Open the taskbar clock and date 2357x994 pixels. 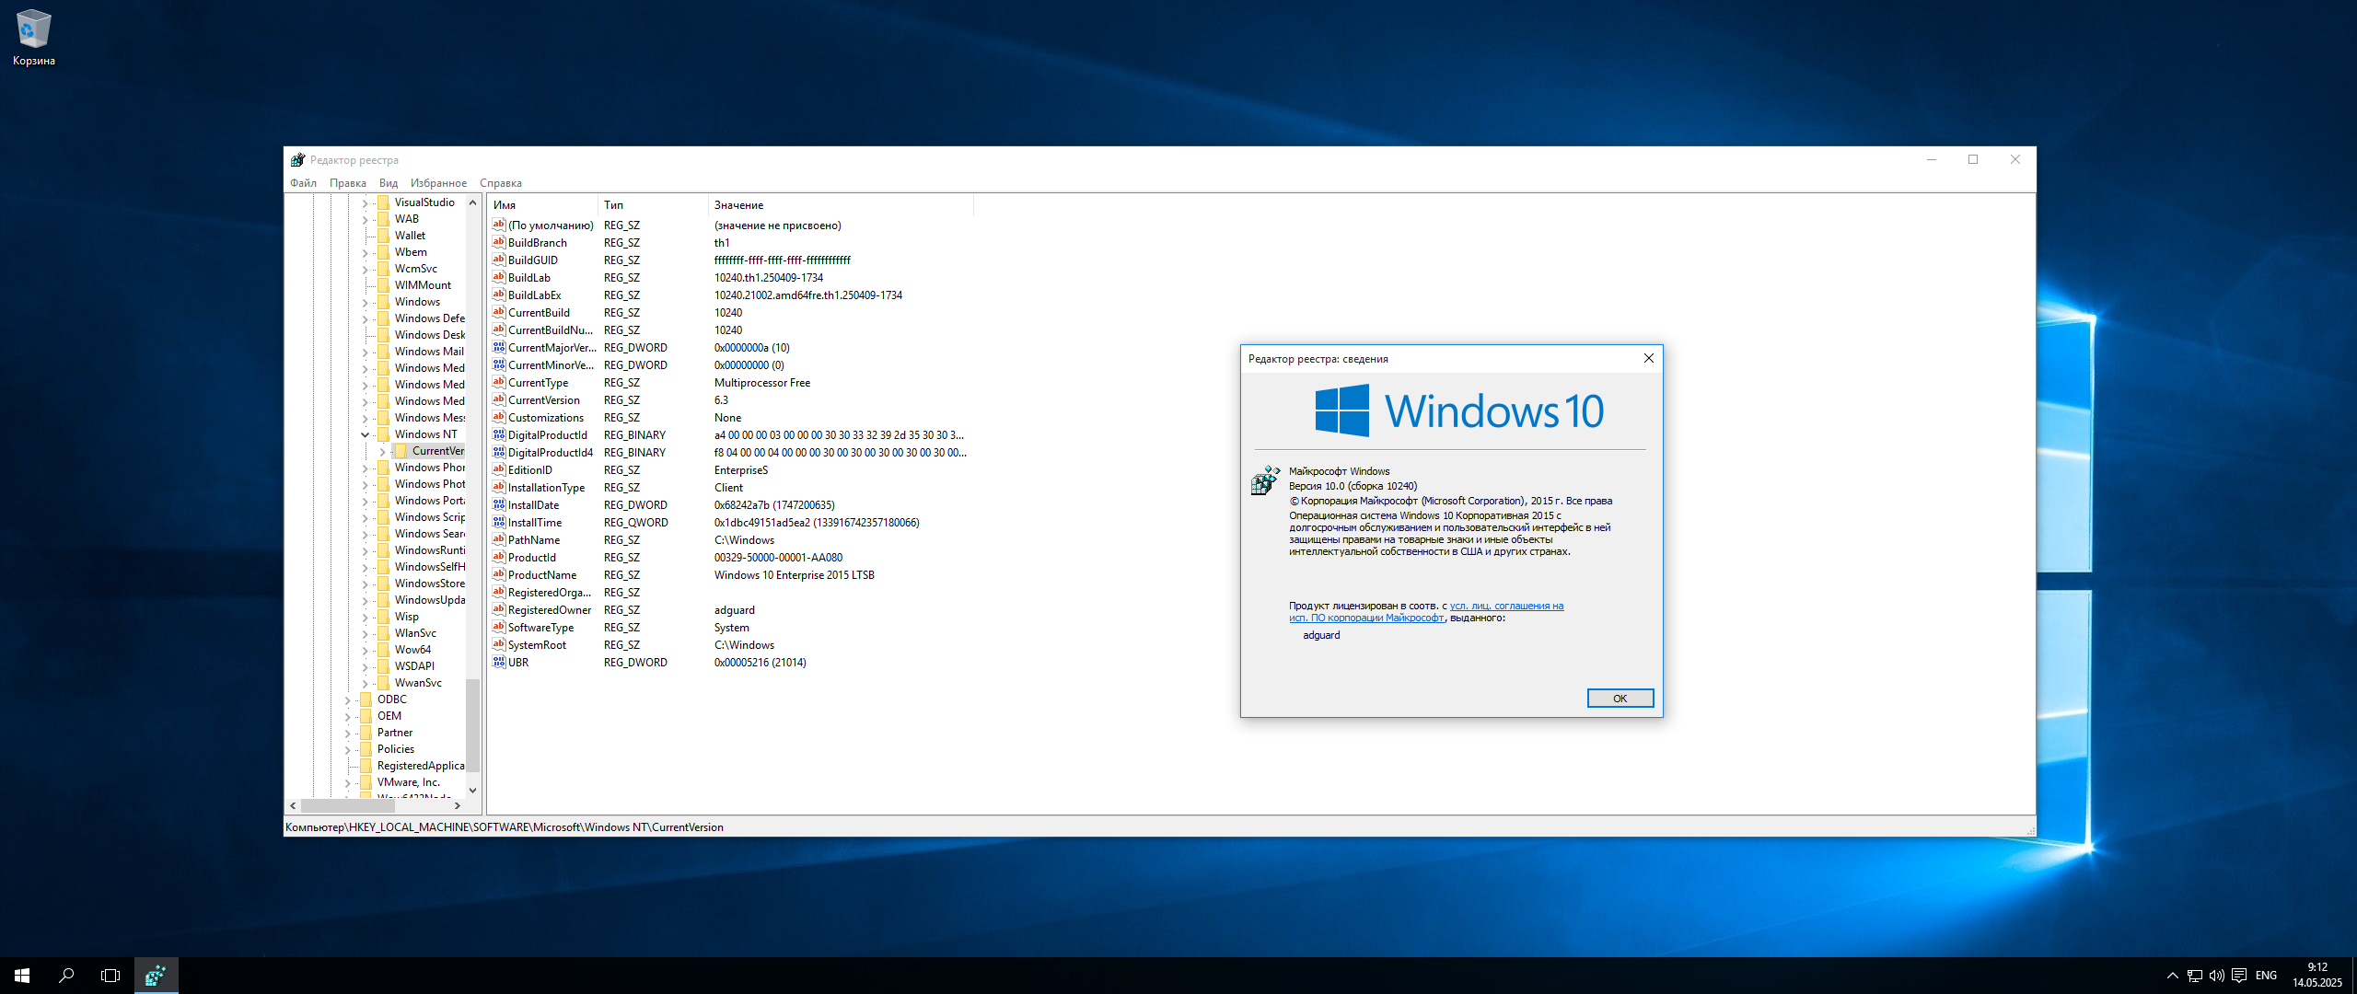pos(2317,976)
